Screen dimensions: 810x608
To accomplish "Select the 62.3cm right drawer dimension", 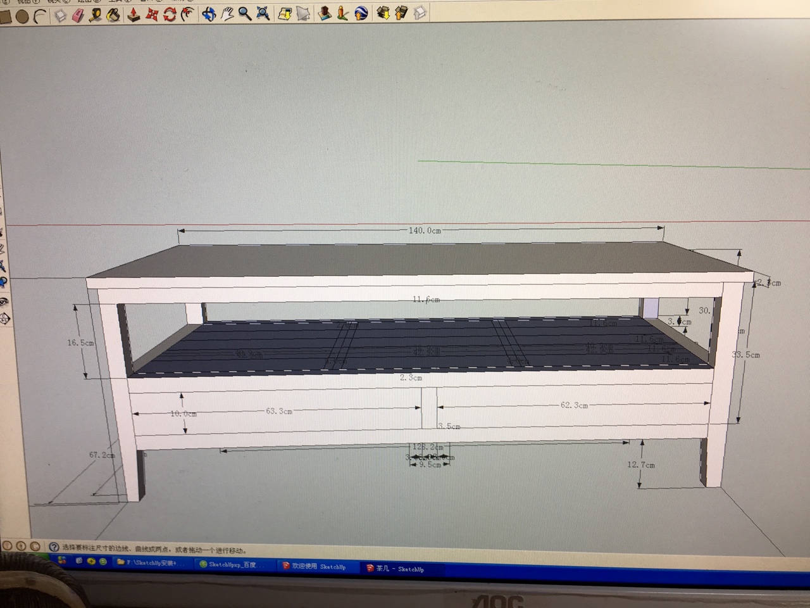I will pyautogui.click(x=574, y=405).
